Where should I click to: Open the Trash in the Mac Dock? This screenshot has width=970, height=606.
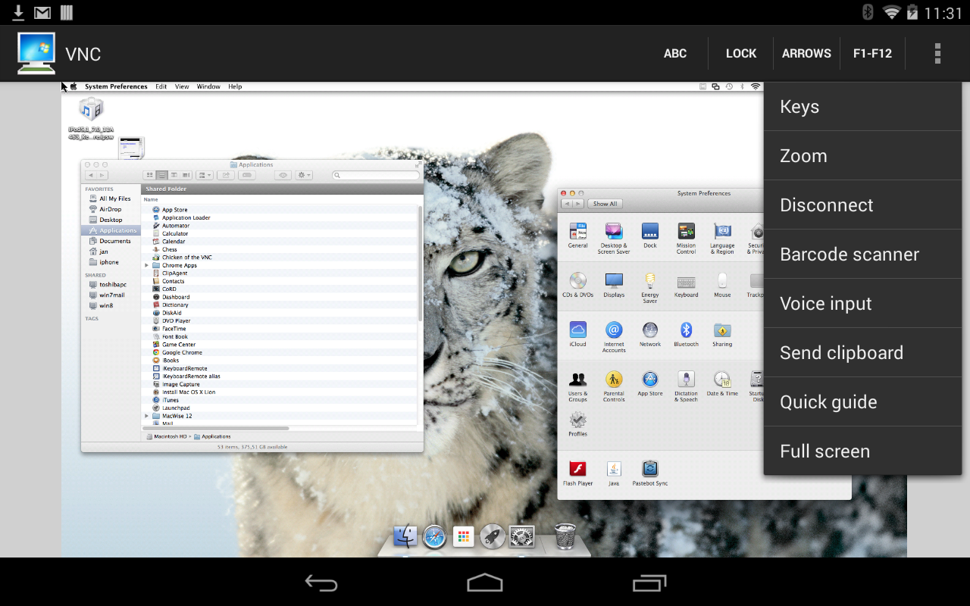tap(565, 536)
